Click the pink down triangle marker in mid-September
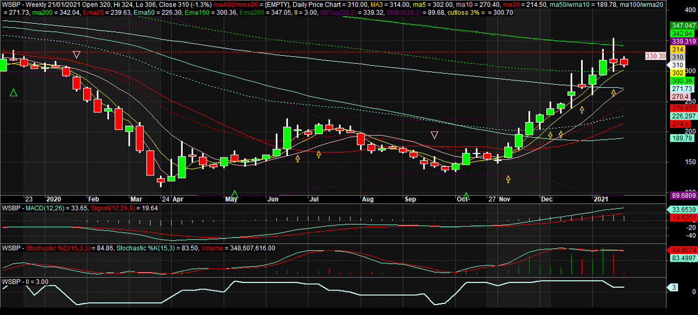698x315 pixels. 435,135
